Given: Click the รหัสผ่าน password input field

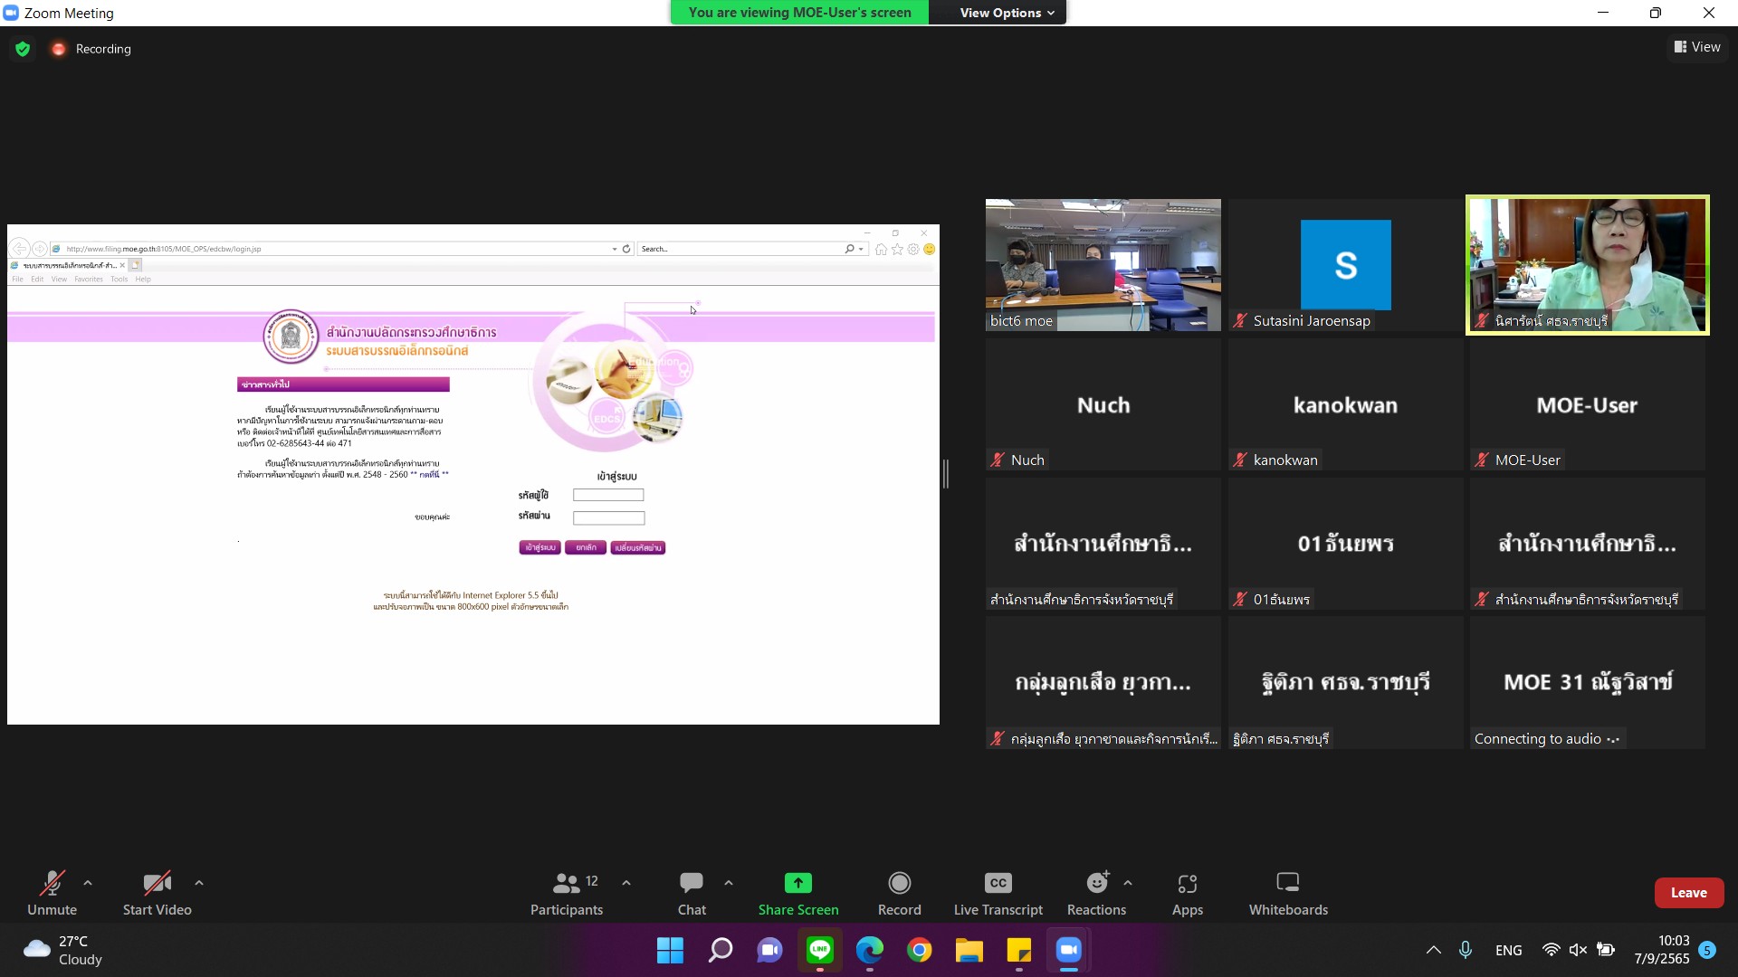Looking at the screenshot, I should tap(608, 518).
